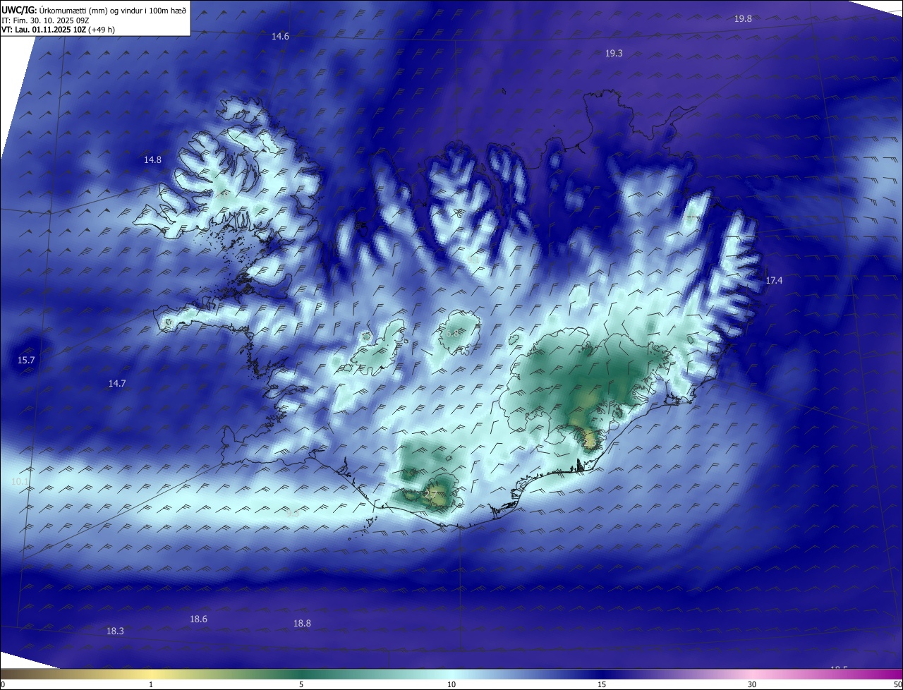Viewport: 903px width, 690px height.
Task: Click the 18.3 value label on the map
Action: coord(115,631)
